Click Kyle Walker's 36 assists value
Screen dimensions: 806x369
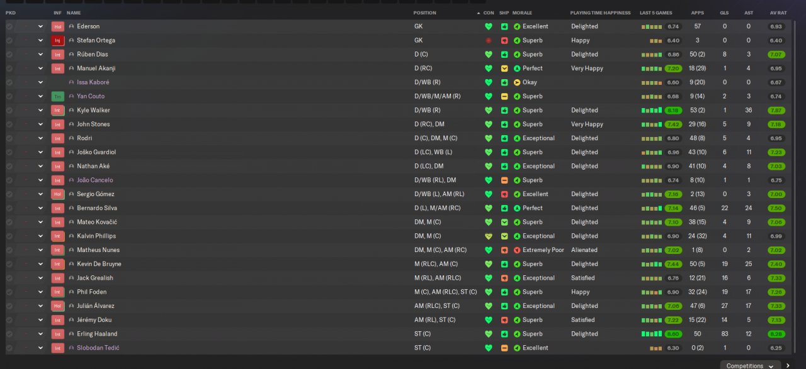pos(748,111)
